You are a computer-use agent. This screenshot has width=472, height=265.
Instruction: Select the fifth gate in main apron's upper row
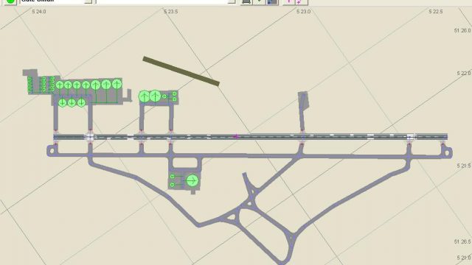point(96,85)
